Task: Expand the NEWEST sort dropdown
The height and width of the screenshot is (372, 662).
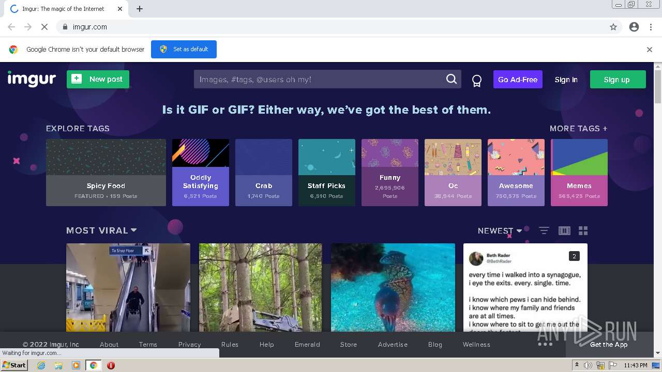Action: [500, 231]
